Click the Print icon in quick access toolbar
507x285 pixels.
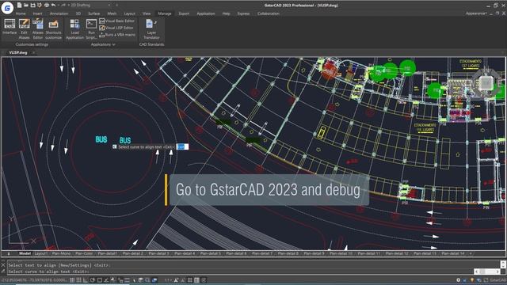coord(47,6)
